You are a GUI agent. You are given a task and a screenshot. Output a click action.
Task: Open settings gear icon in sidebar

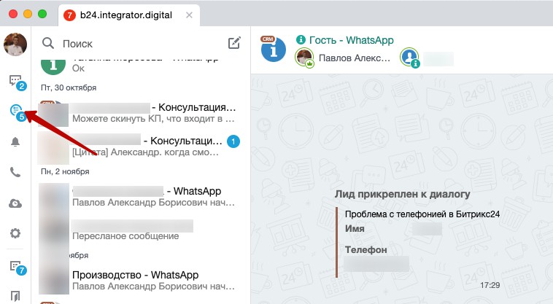(15, 233)
